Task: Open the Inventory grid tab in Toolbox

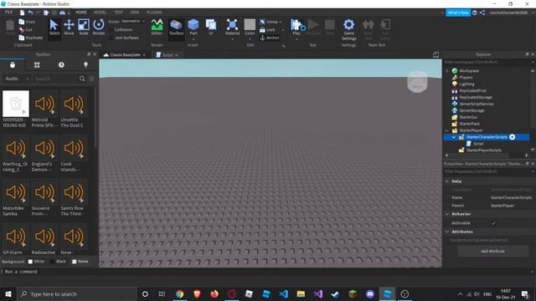Action: point(37,65)
